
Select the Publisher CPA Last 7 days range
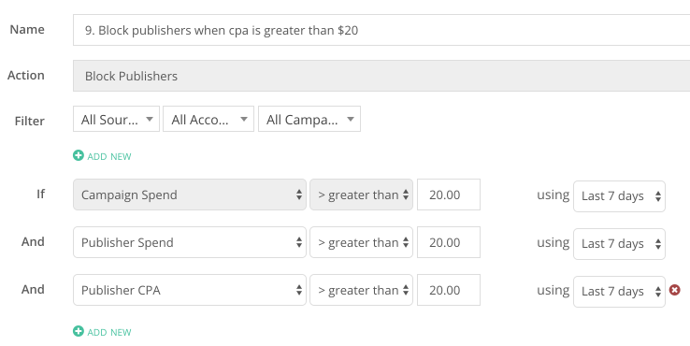pyautogui.click(x=619, y=292)
